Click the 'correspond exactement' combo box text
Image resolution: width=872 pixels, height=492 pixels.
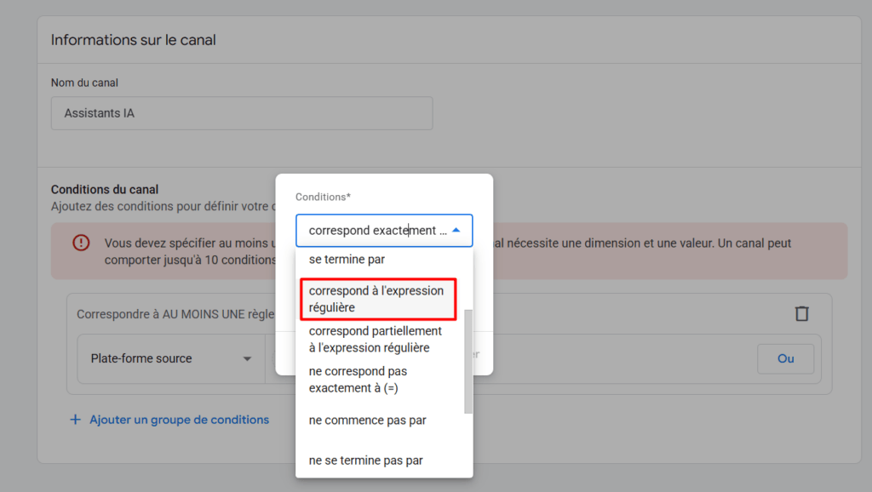[x=377, y=230]
